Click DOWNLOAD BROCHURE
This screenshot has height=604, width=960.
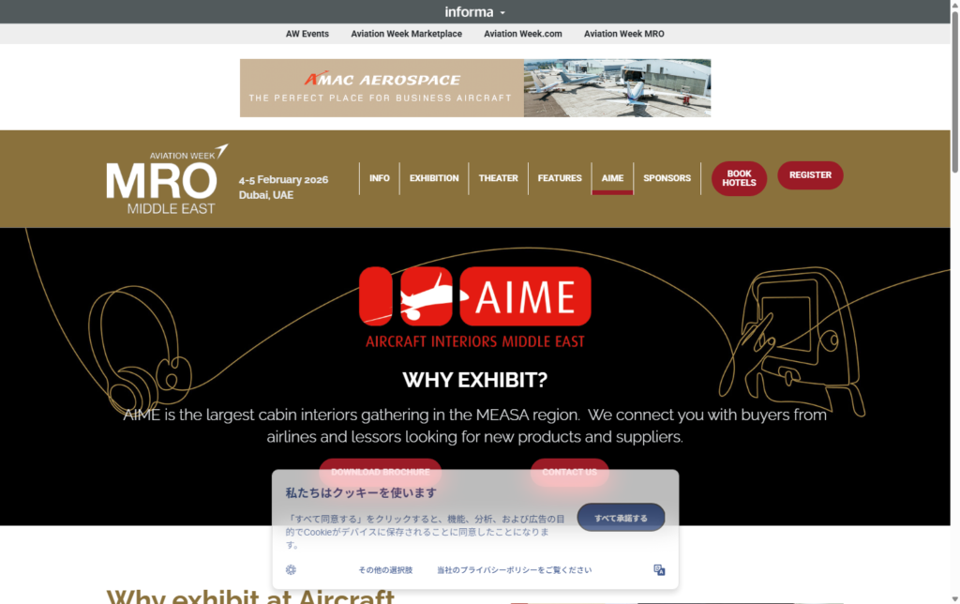click(381, 472)
